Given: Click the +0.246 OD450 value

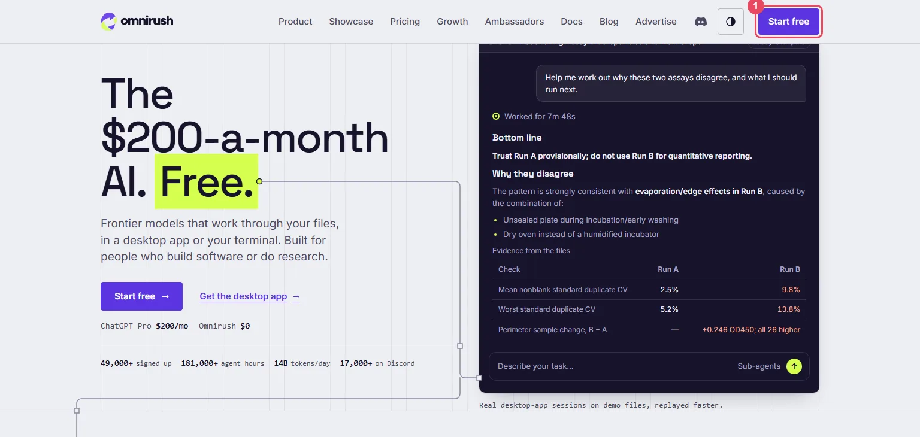Looking at the screenshot, I should click(x=751, y=330).
